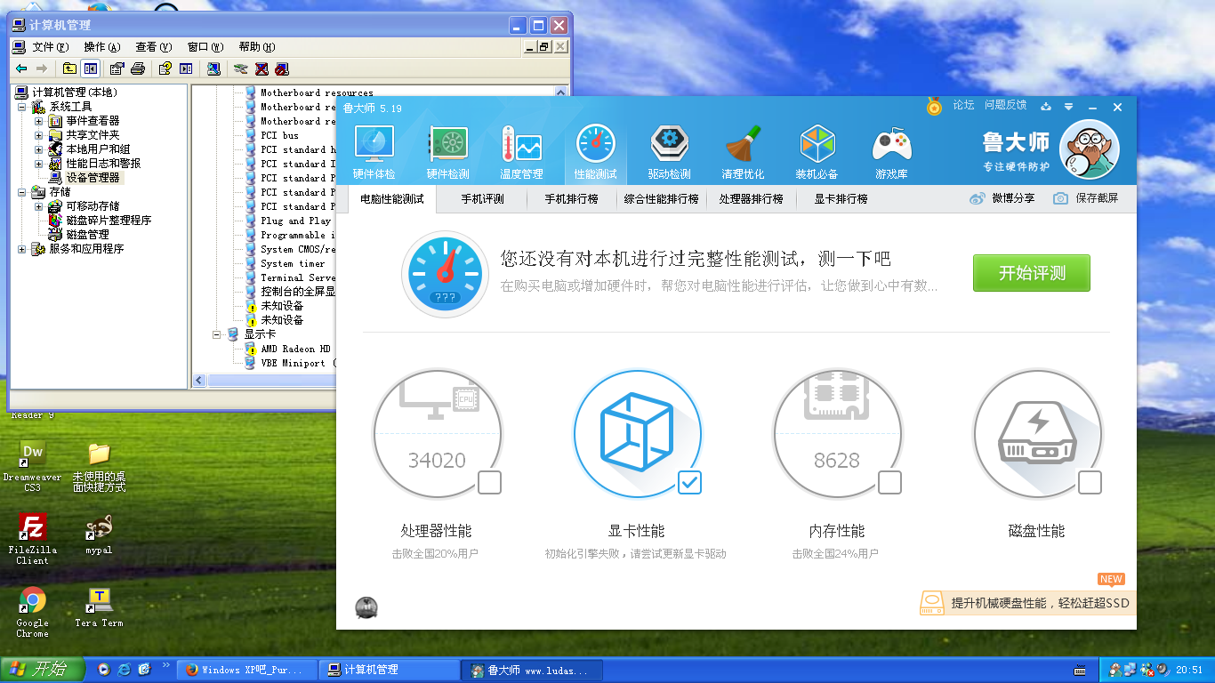Collapse the 系统工具 tree node
Viewport: 1215px width, 683px height.
coord(22,107)
